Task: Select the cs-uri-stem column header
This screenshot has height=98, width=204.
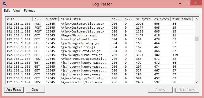Action: click(84, 19)
